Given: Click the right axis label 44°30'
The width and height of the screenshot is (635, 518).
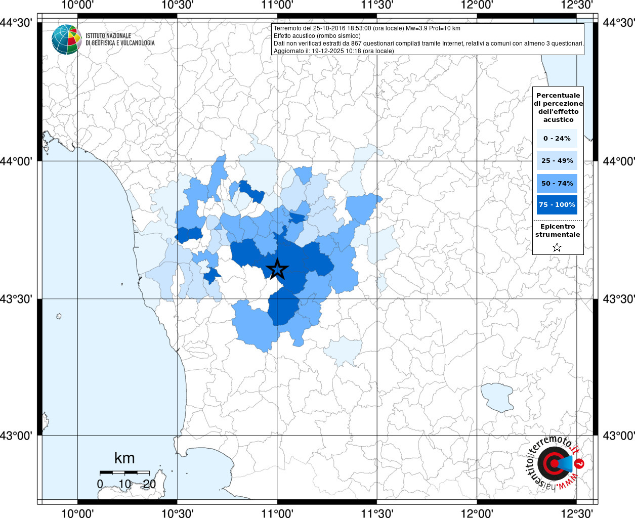Looking at the screenshot, I should click(x=619, y=23).
